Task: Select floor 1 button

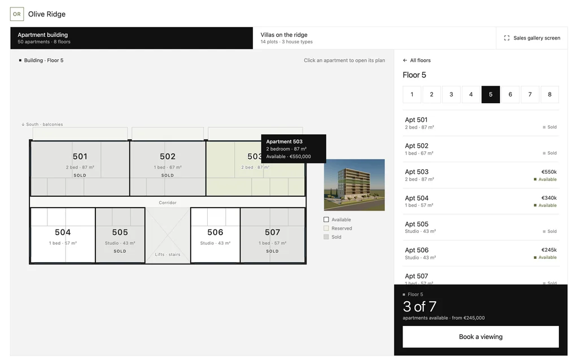Action: pyautogui.click(x=411, y=95)
